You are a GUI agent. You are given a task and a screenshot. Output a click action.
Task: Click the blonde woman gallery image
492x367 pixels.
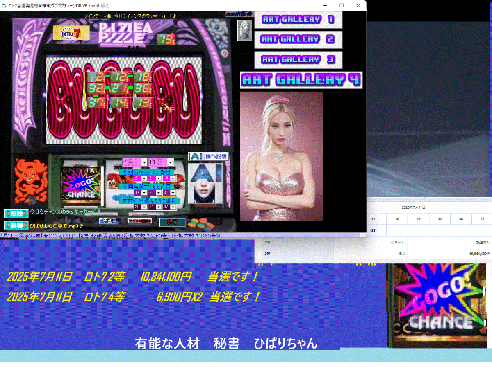click(x=281, y=156)
